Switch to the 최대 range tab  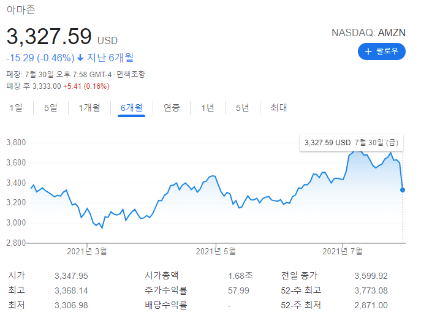[x=279, y=108]
